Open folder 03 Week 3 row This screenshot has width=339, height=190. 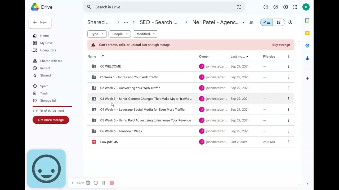tap(191, 99)
